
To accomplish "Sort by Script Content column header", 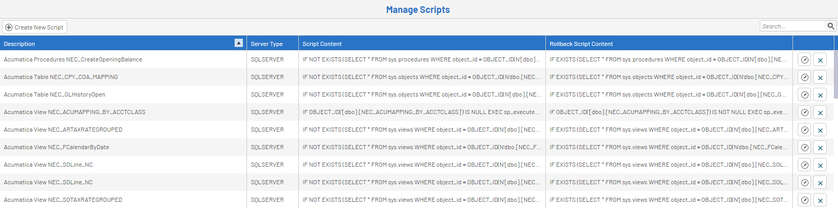I will click(x=322, y=44).
